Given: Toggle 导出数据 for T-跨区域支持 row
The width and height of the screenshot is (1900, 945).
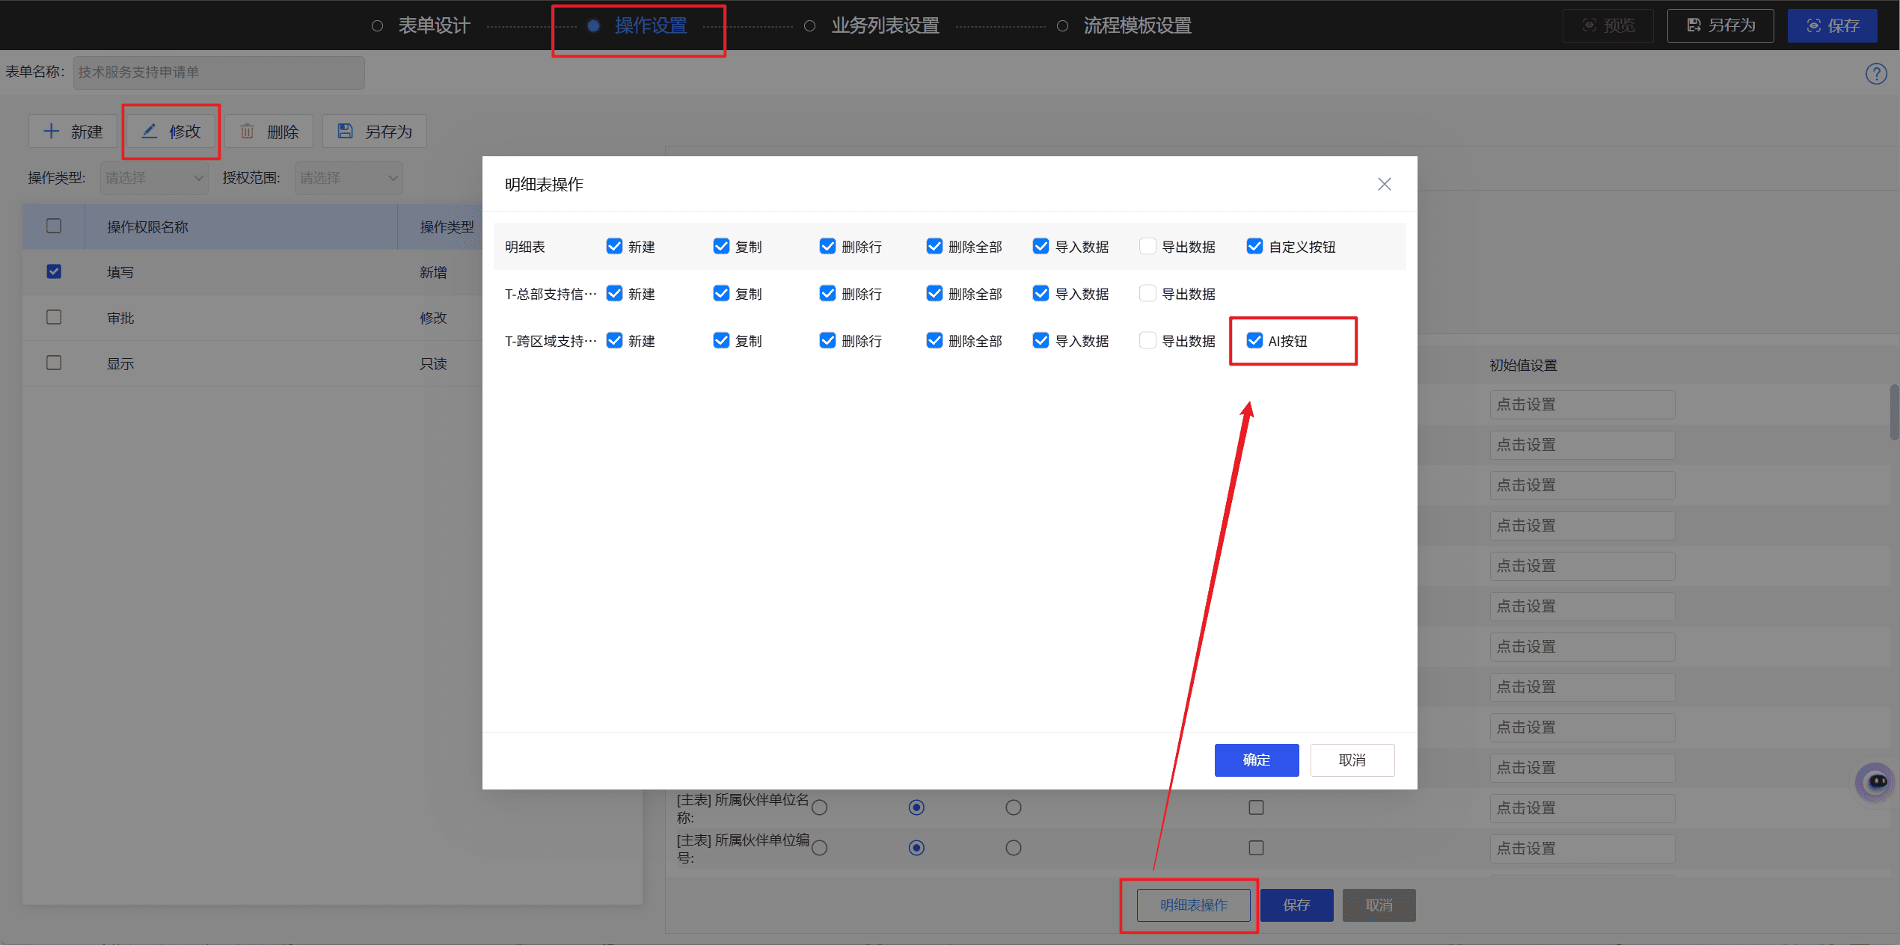Looking at the screenshot, I should pyautogui.click(x=1147, y=341).
